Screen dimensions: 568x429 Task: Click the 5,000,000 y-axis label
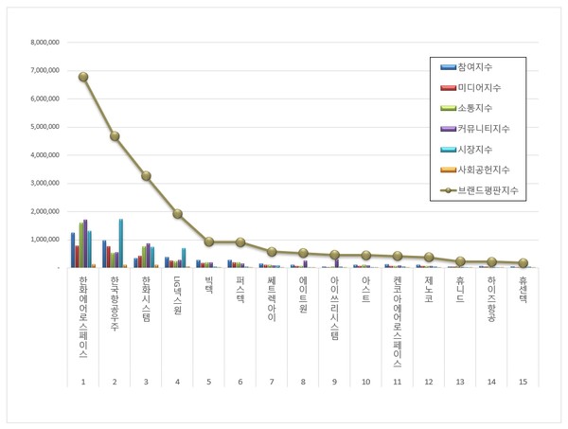point(45,127)
